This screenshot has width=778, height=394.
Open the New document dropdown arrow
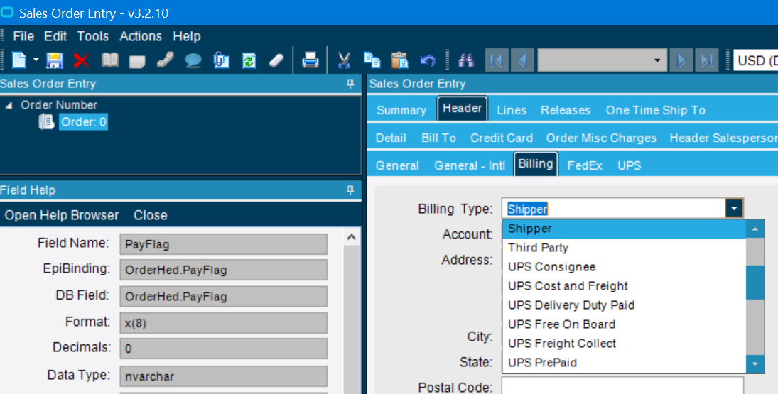click(36, 60)
